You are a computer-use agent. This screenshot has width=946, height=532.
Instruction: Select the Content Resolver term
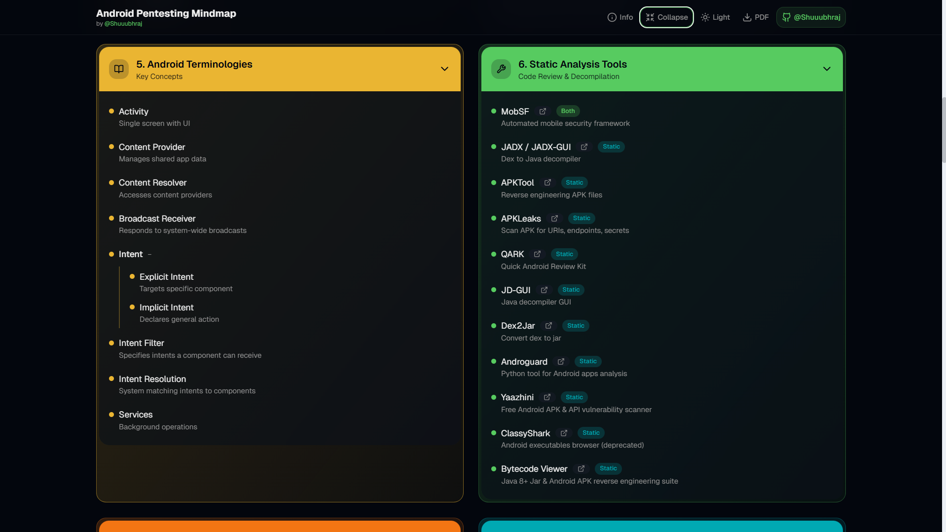pos(152,183)
